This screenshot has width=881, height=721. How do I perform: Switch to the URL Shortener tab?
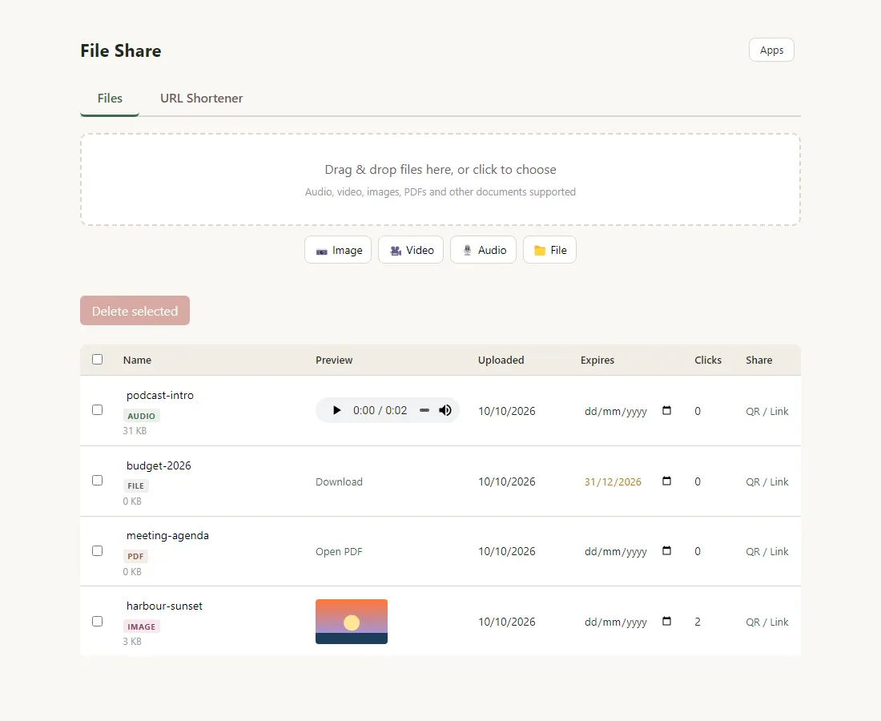click(x=201, y=99)
